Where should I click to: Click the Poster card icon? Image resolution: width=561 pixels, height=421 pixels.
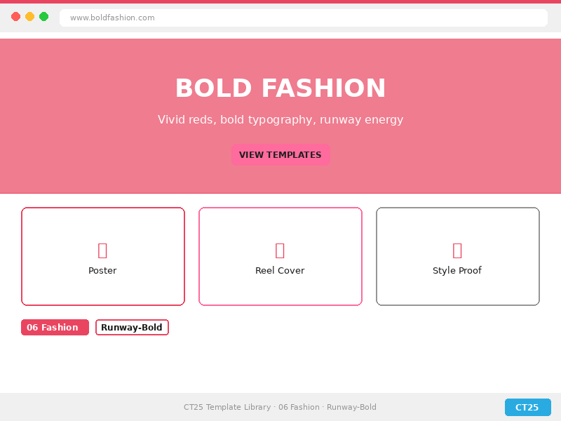102,250
